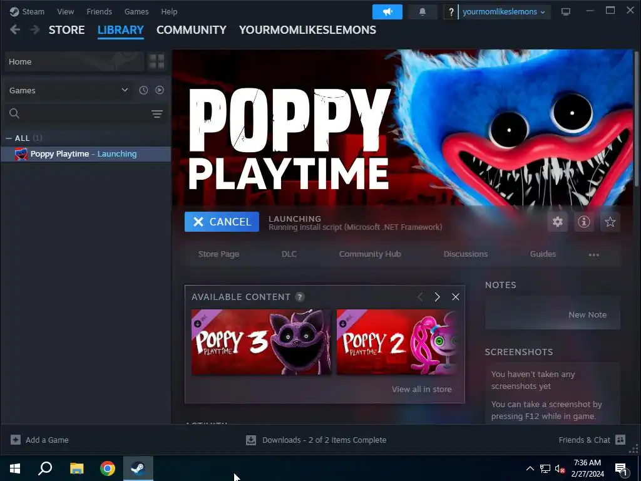Show previous available content item
This screenshot has width=641, height=481.
pos(420,297)
